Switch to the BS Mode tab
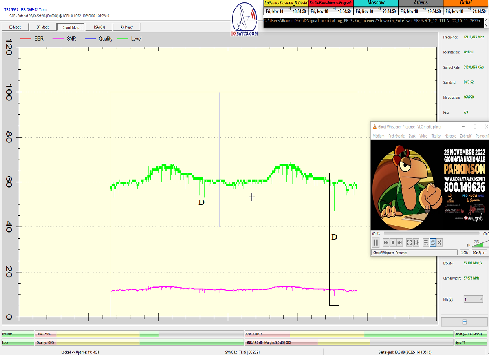The width and height of the screenshot is (489, 355). click(15, 27)
